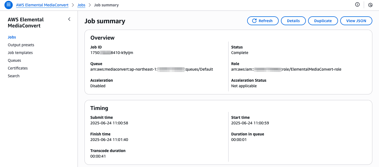Click Start time value 11:00:59
The height and width of the screenshot is (167, 379).
[250, 123]
